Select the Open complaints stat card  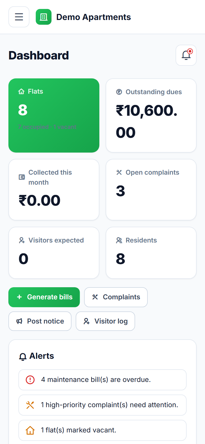pyautogui.click(x=151, y=190)
